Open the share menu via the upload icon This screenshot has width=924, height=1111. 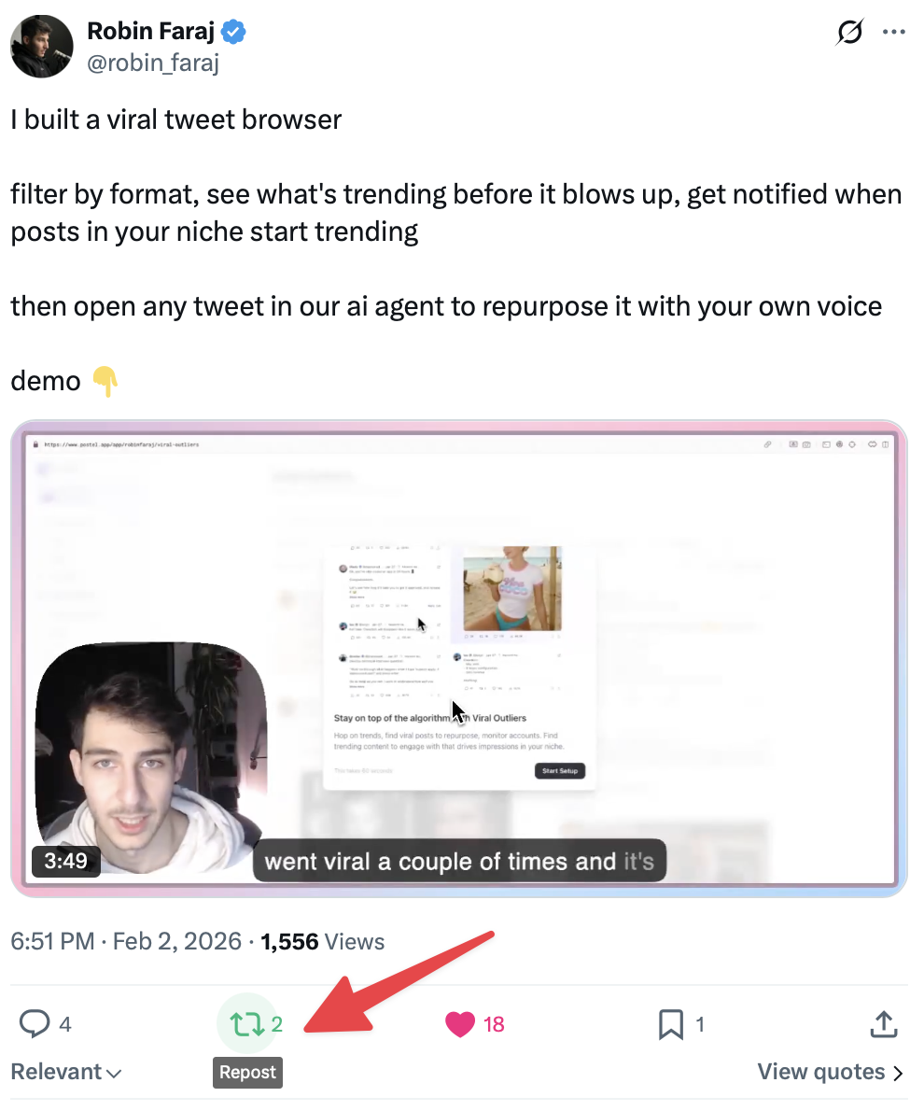(883, 1023)
